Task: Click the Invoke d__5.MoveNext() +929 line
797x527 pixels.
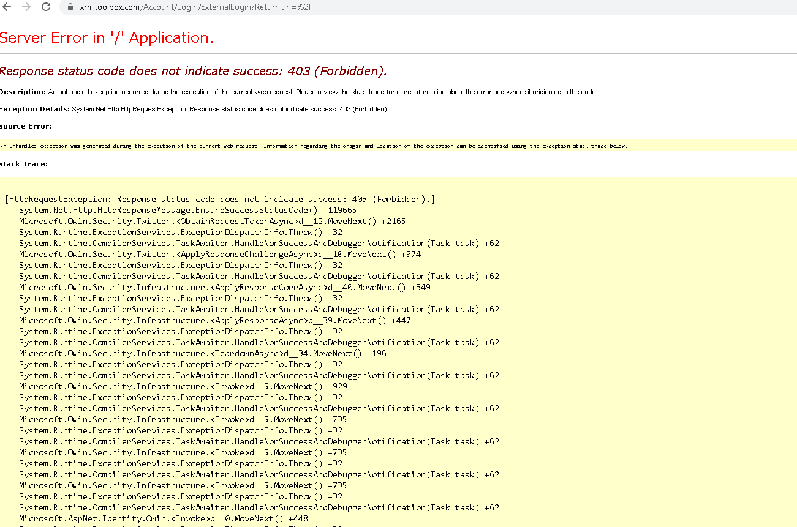Action: point(183,386)
